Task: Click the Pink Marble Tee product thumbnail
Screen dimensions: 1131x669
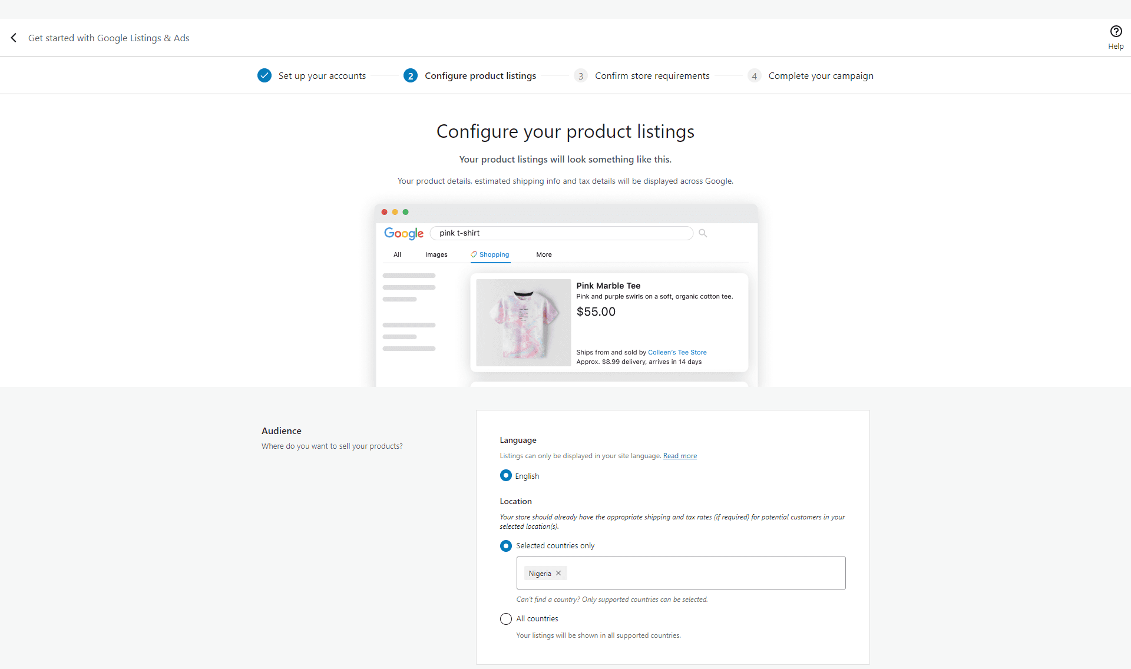Action: [522, 322]
